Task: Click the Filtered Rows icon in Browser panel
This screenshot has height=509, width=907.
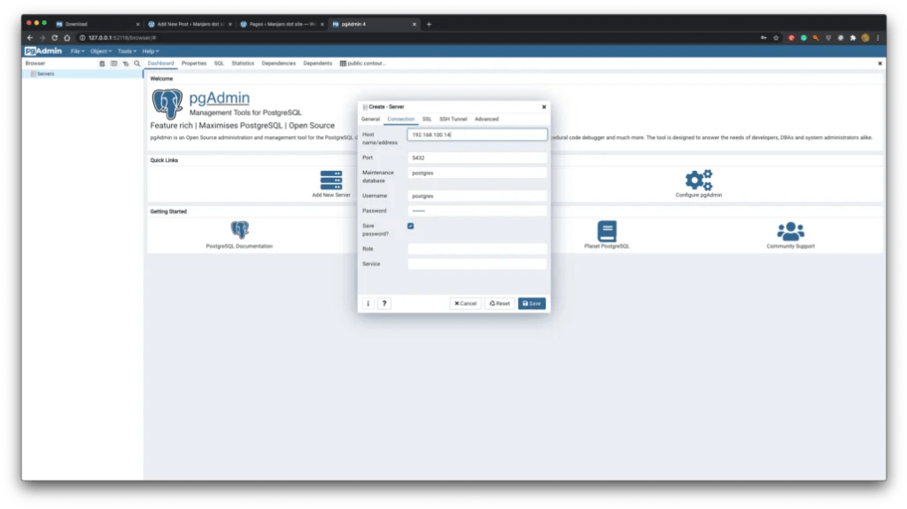Action: coord(126,64)
